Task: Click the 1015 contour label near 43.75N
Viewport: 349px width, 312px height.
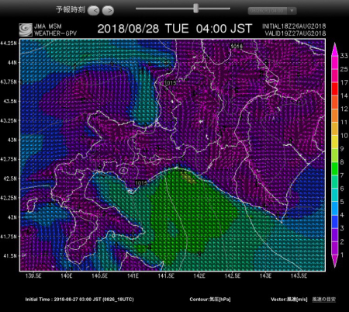Action: point(170,83)
